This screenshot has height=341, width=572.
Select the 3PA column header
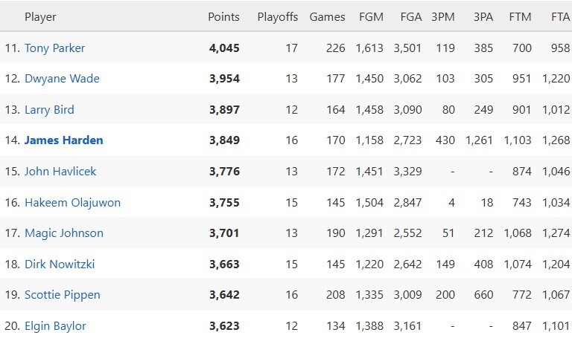[481, 17]
